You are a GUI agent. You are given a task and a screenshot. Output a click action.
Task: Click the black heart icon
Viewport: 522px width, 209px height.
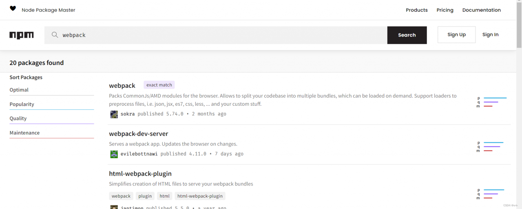13,9
